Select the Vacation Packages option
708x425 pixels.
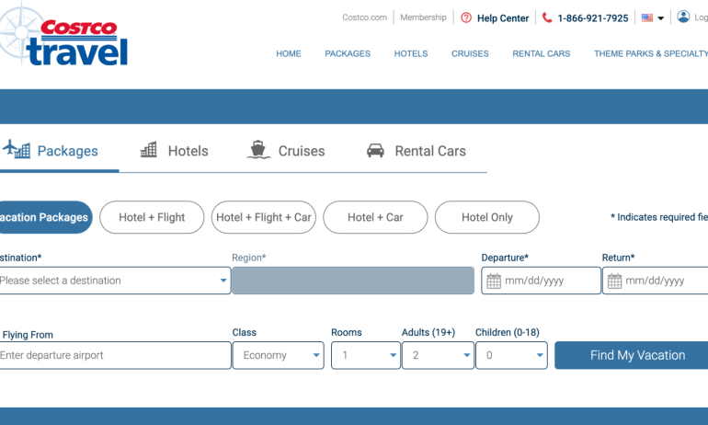pyautogui.click(x=45, y=217)
